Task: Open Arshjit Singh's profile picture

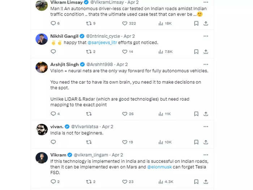Action: [x=42, y=67]
